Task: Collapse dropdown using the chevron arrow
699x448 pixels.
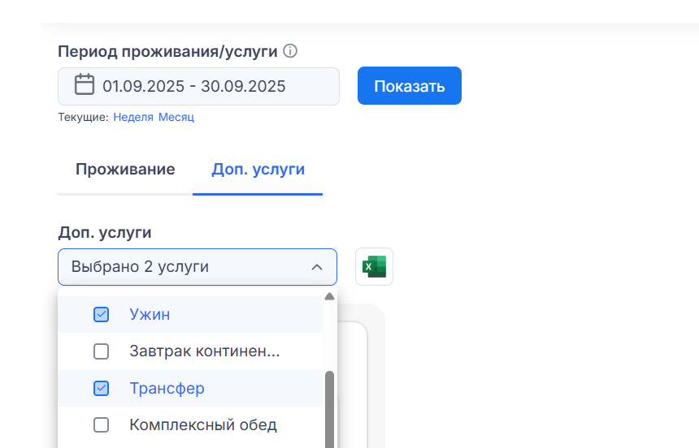Action: (x=317, y=267)
